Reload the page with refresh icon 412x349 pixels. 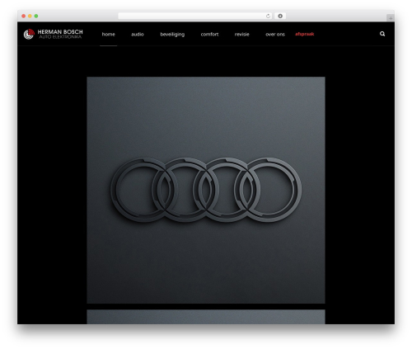point(268,16)
